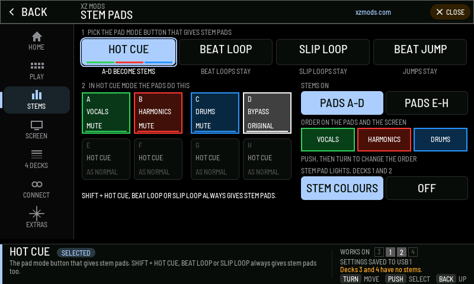Open the Extras sidebar section

coord(37,217)
